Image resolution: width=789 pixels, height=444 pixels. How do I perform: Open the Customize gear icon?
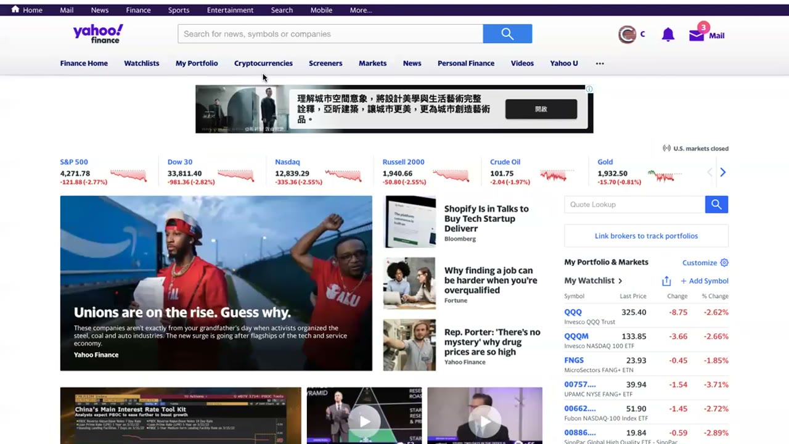tap(724, 263)
